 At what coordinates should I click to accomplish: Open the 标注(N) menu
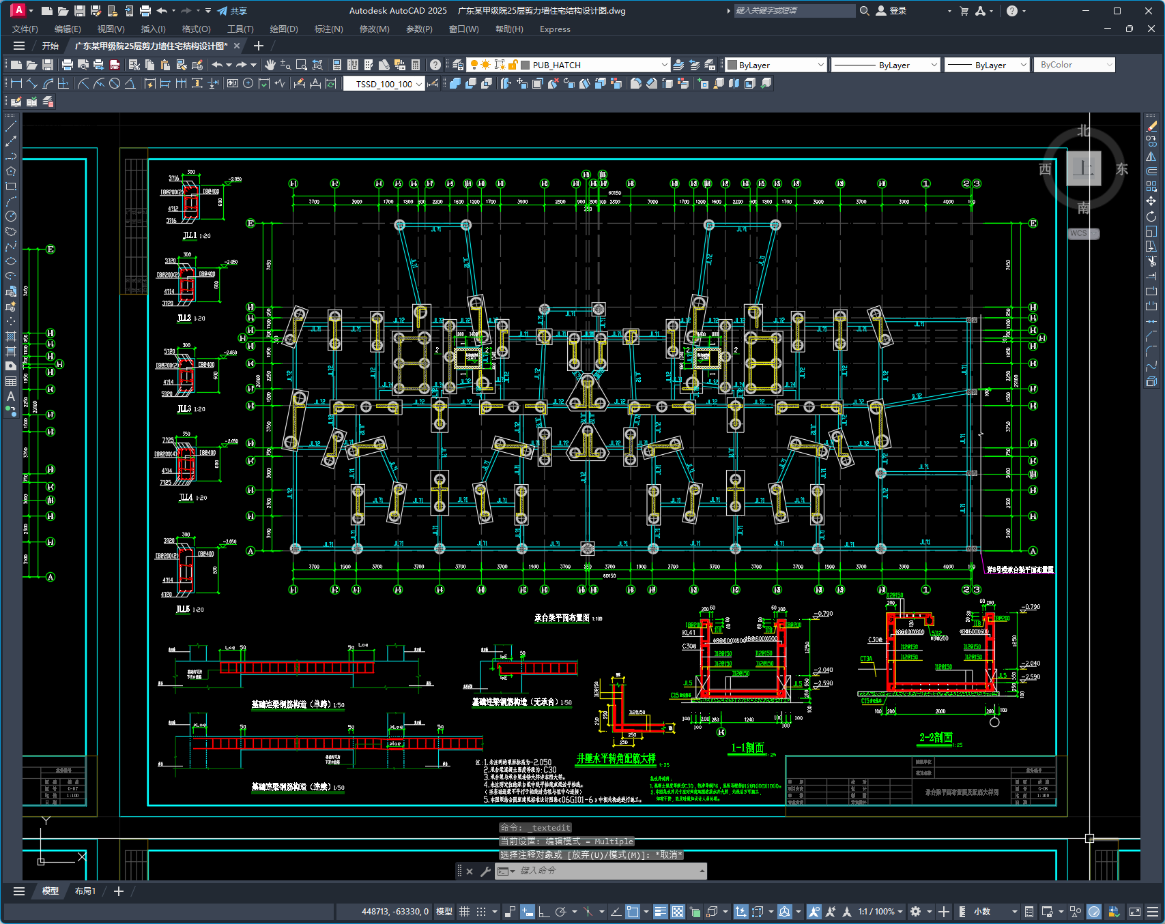pos(328,29)
